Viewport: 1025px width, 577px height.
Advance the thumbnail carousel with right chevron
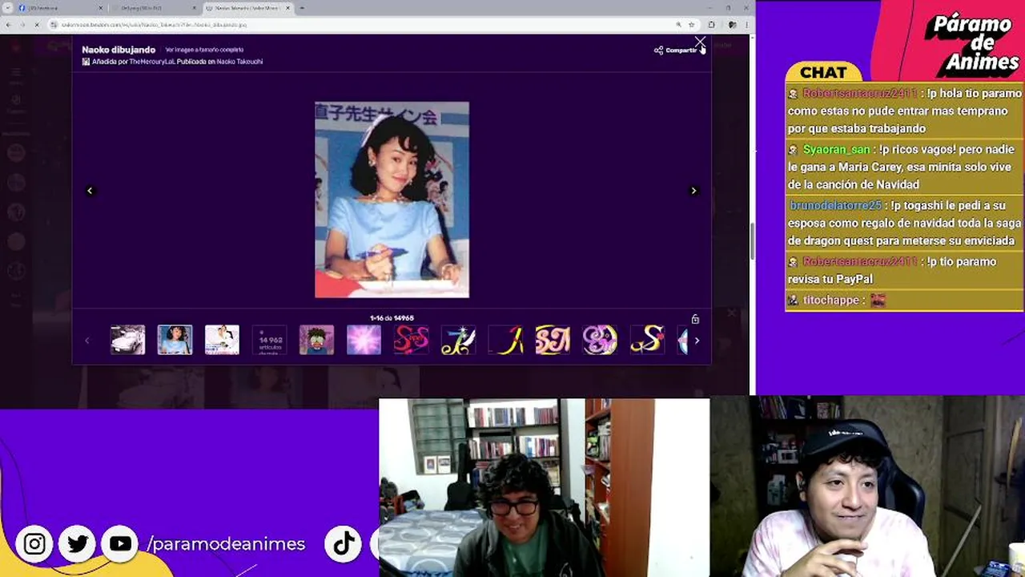pos(697,341)
